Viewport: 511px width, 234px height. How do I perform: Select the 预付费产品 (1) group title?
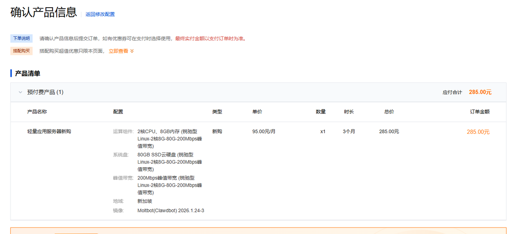[x=45, y=92]
